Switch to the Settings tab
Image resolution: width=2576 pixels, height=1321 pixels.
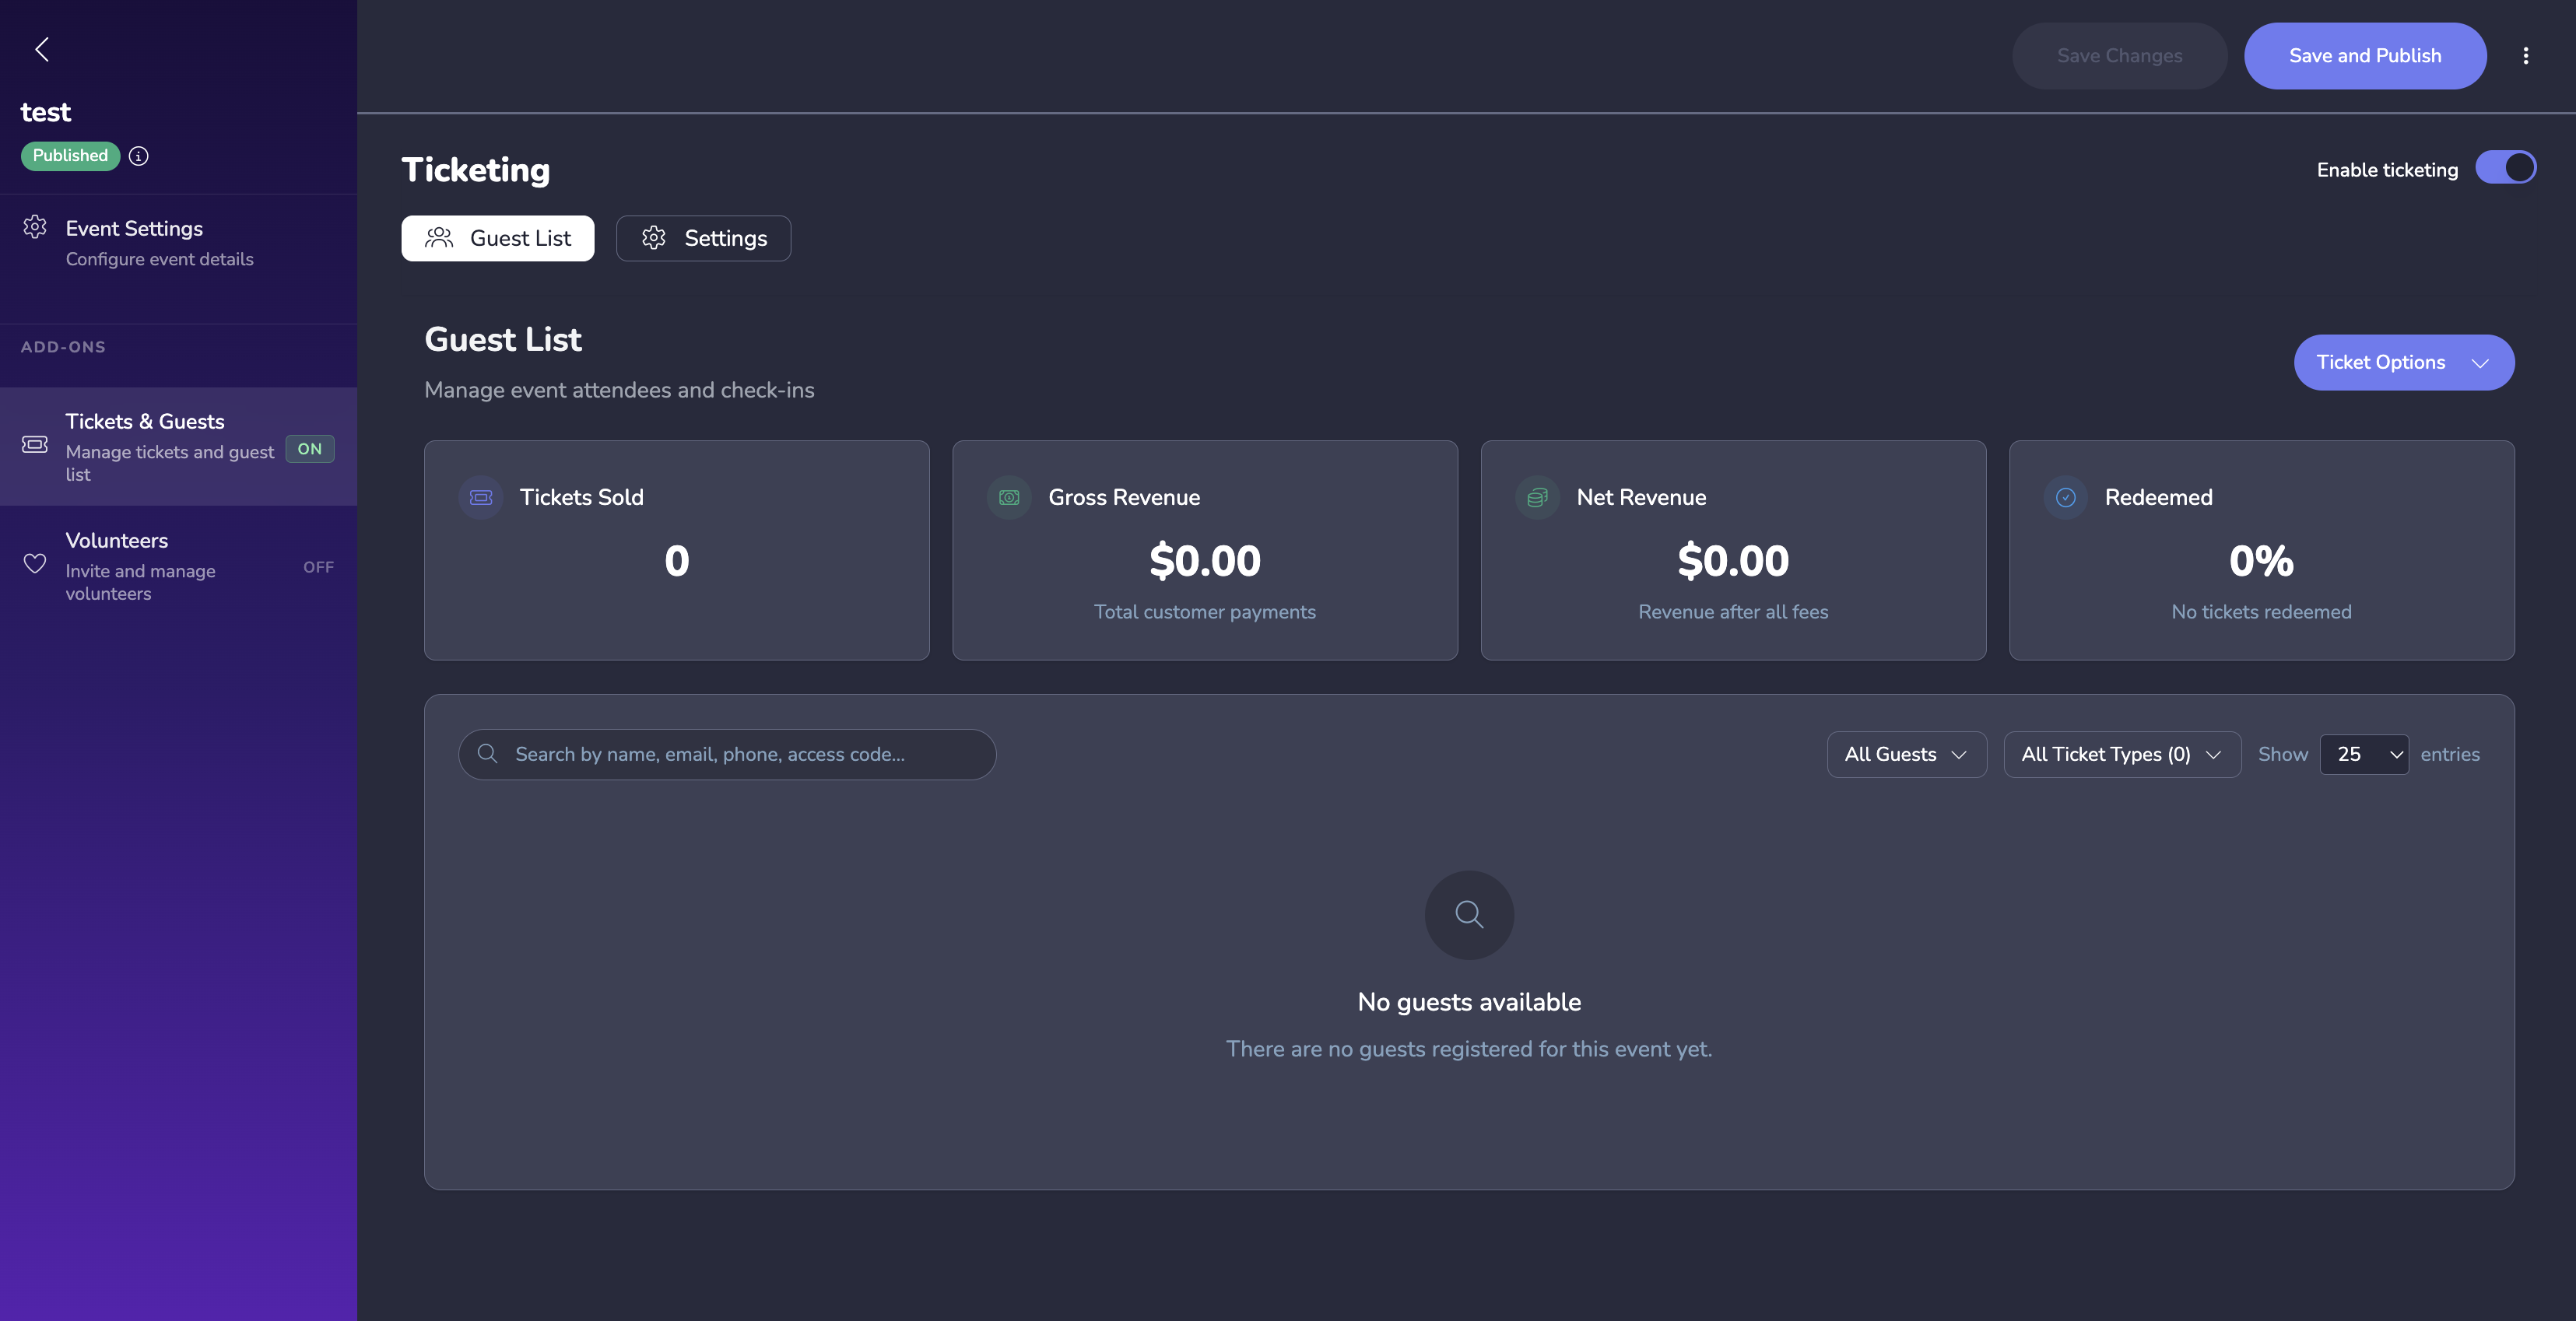(x=703, y=238)
